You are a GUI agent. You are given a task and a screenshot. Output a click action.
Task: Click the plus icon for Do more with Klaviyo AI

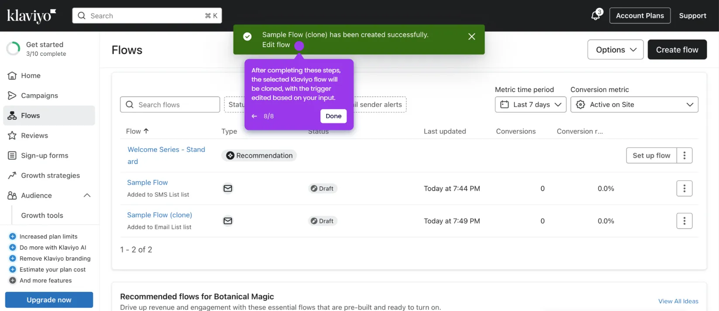13,247
